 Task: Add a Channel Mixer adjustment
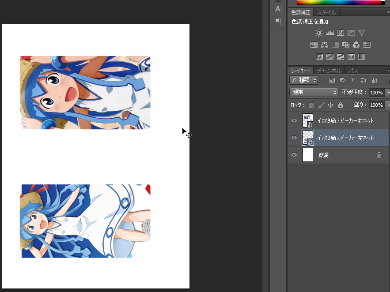(356, 45)
